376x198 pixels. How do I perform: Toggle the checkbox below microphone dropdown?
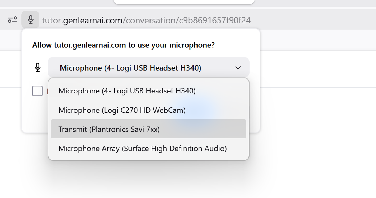click(x=37, y=91)
